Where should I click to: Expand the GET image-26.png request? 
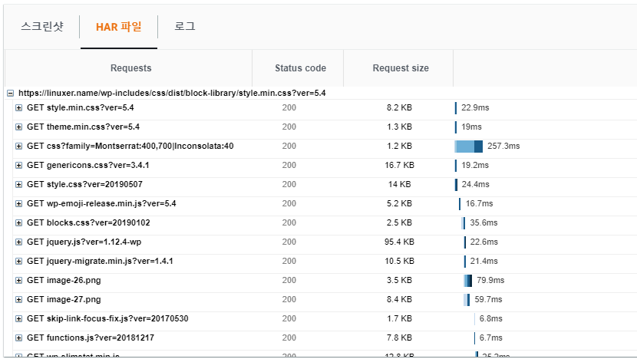tap(19, 281)
